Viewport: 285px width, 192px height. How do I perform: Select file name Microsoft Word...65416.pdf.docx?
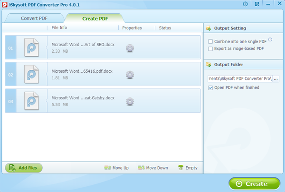pos(82,71)
